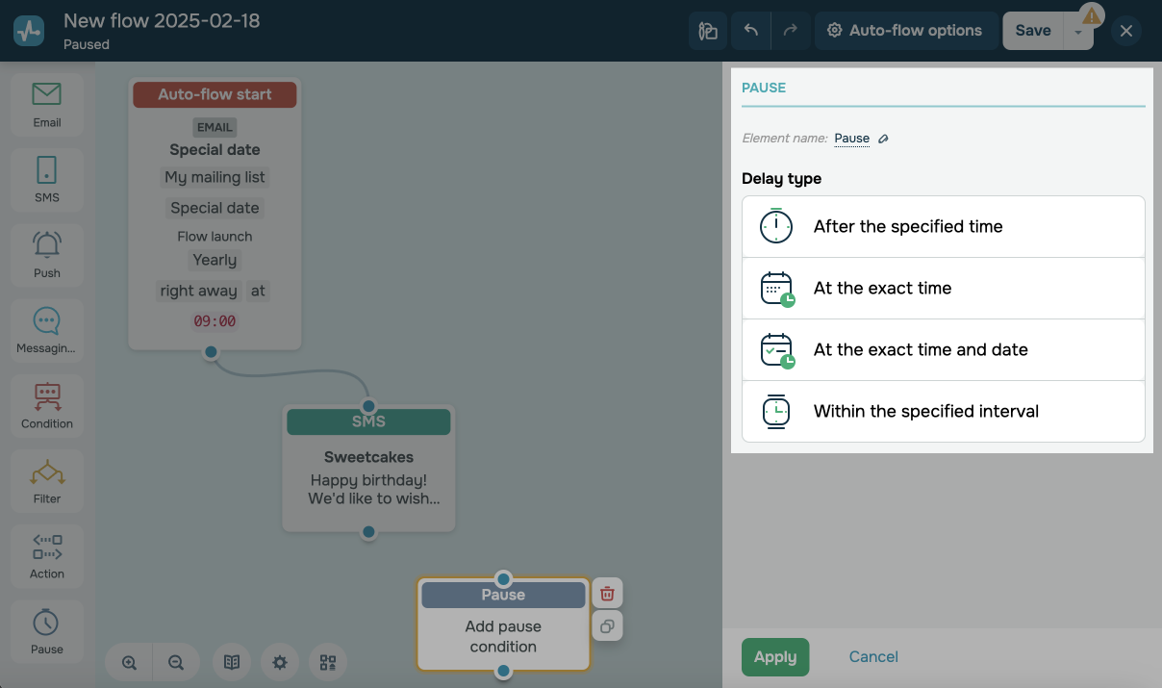This screenshot has height=688, width=1162.
Task: Choose 'At the exact time and date' option
Action: (x=944, y=350)
